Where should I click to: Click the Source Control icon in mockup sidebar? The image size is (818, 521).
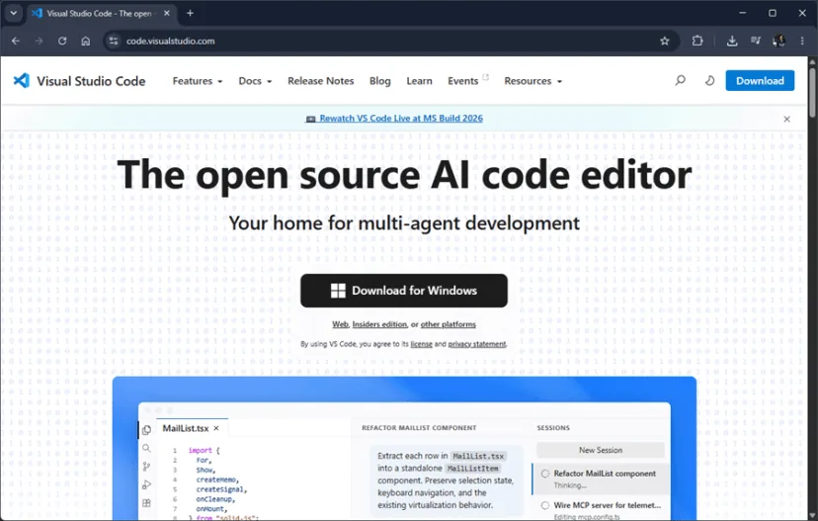(146, 467)
